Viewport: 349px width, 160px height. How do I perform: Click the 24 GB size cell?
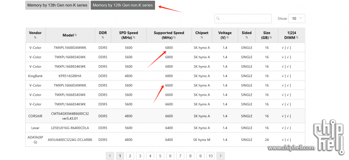267,140
